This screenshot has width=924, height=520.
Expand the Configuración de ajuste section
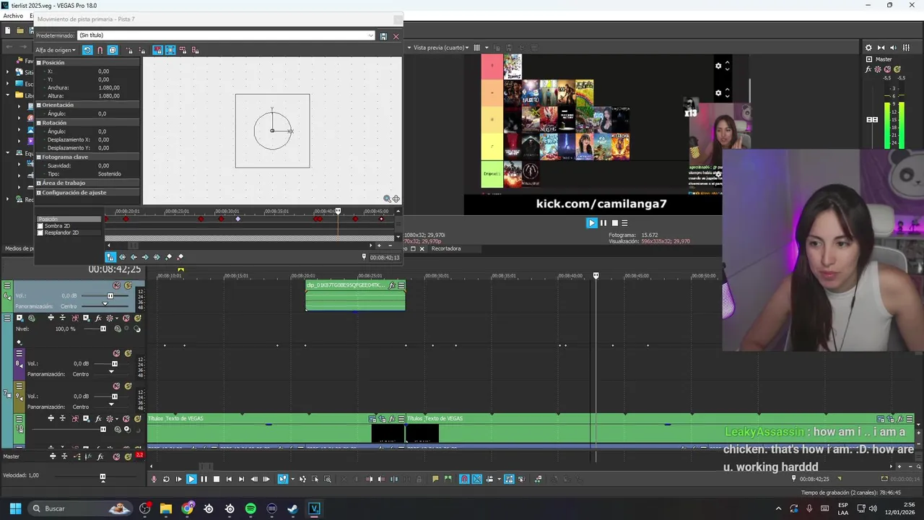38,193
